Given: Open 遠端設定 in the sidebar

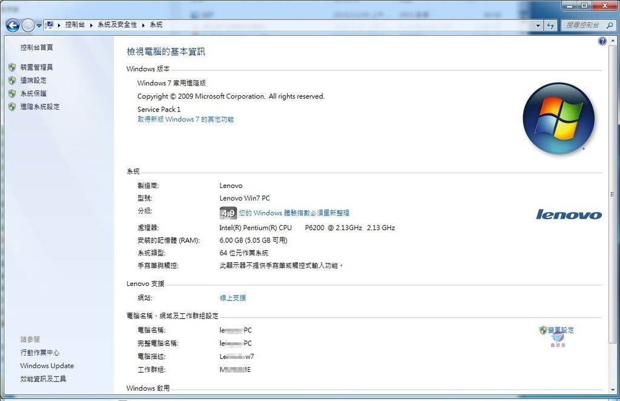Looking at the screenshot, I should 33,81.
